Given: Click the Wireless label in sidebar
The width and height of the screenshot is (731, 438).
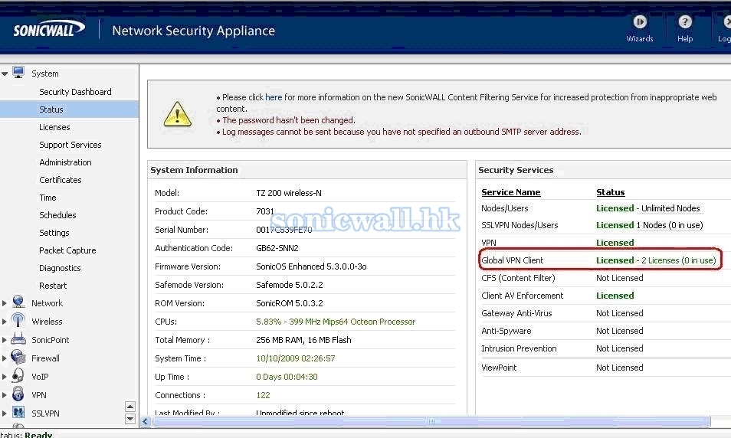Looking at the screenshot, I should pos(47,322).
